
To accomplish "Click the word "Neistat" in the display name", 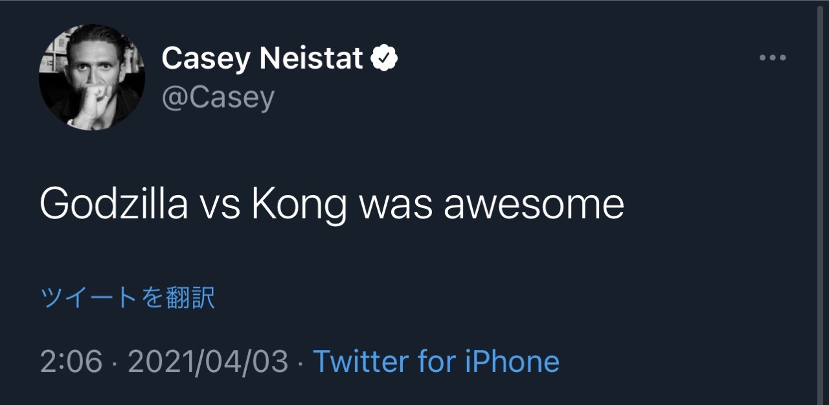I will pyautogui.click(x=311, y=59).
